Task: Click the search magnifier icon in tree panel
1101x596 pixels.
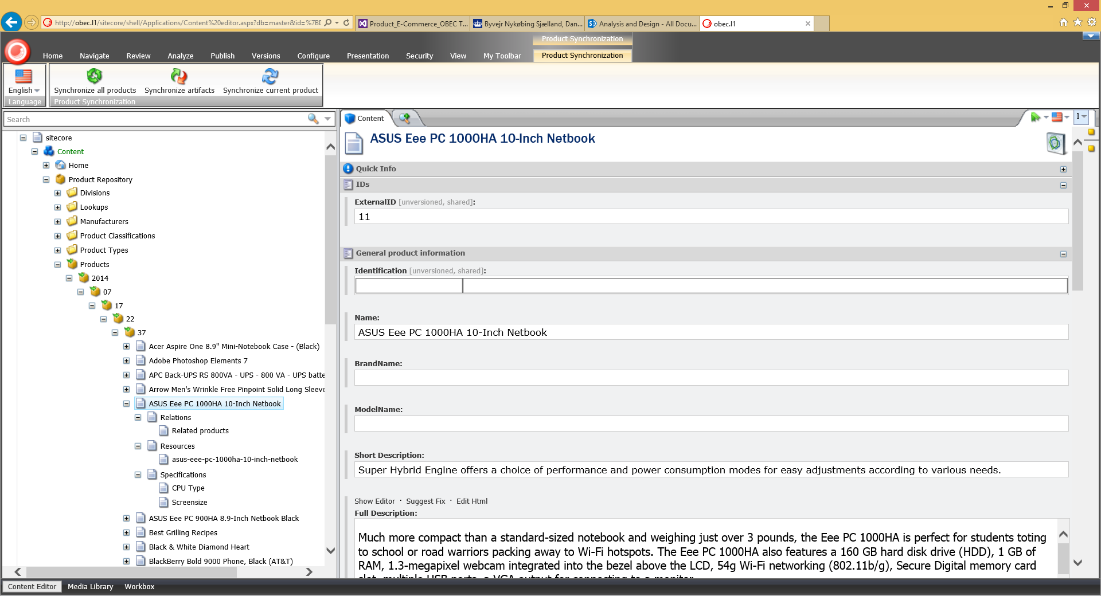Action: click(x=313, y=119)
